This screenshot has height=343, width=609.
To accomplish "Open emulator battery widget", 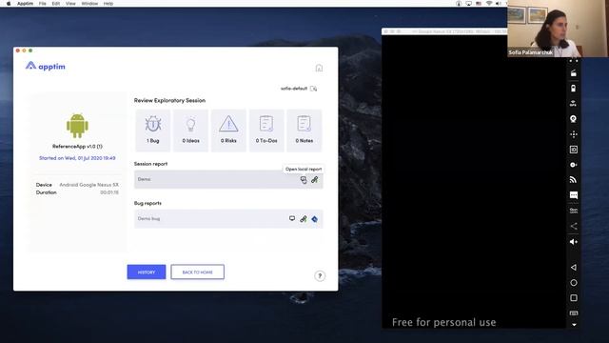I will [x=574, y=89].
